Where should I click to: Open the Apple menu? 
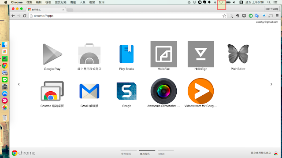(6, 2)
